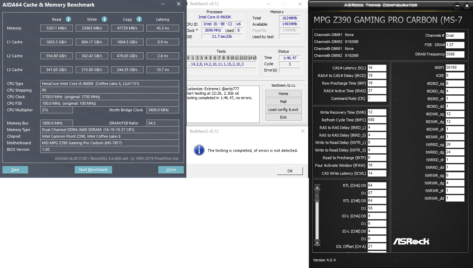The height and width of the screenshot is (268, 473).
Task: Start Benchmark in AIDA64
Action: [93, 170]
